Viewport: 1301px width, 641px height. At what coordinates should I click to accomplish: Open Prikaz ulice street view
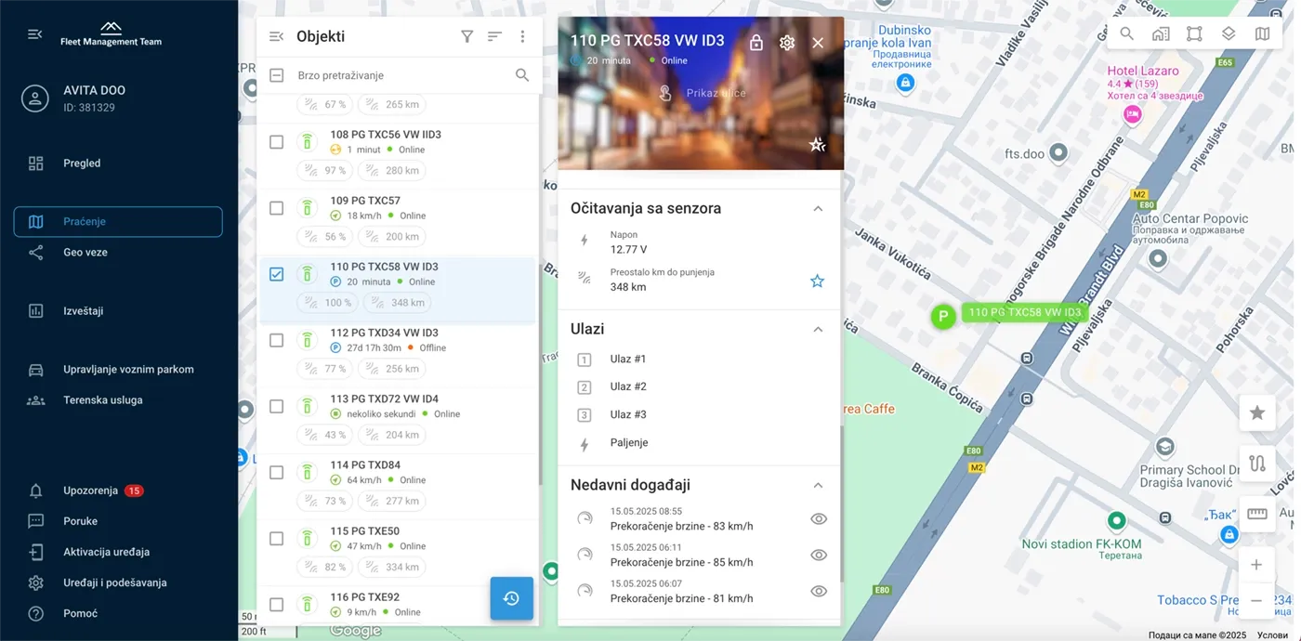(x=702, y=93)
